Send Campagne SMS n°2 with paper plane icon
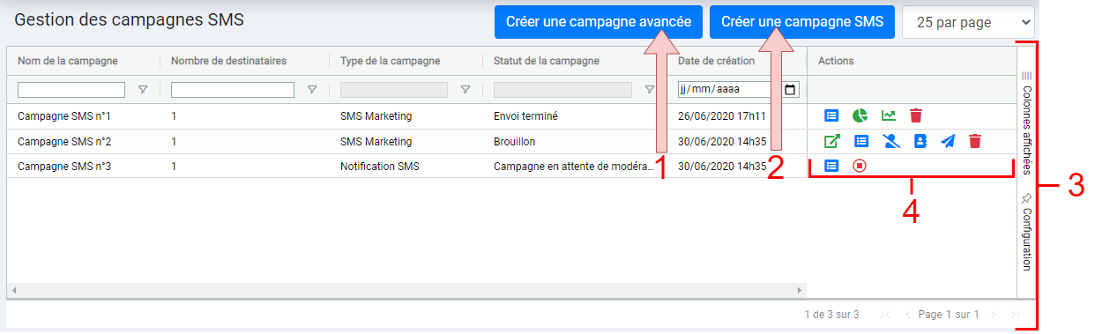 pos(947,141)
